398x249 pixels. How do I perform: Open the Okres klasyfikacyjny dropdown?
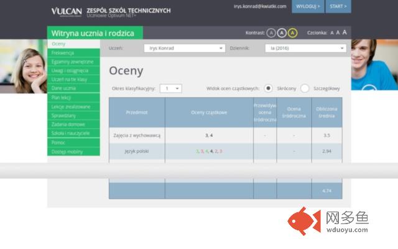[x=171, y=88]
